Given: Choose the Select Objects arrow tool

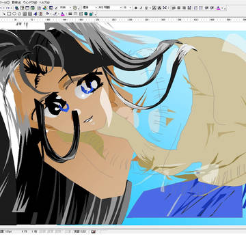Looking at the screenshot, I should (4, 14).
